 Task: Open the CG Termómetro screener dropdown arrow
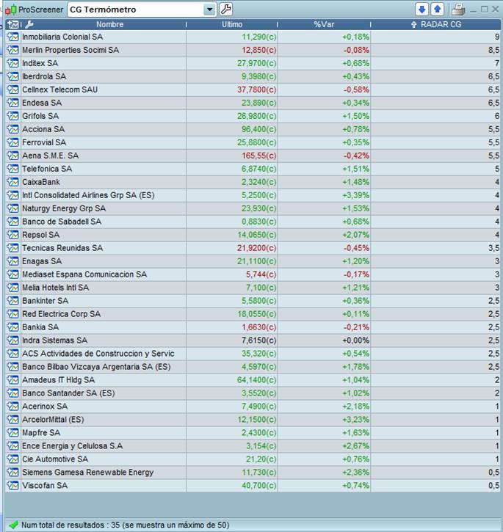pos(210,10)
